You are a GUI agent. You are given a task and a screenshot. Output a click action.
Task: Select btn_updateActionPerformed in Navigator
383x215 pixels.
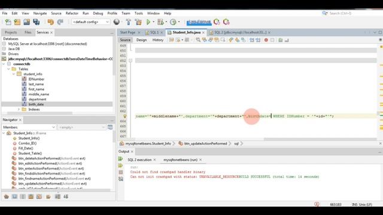coord(53,183)
